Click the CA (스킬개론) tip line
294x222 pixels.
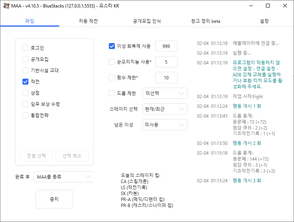135,182
